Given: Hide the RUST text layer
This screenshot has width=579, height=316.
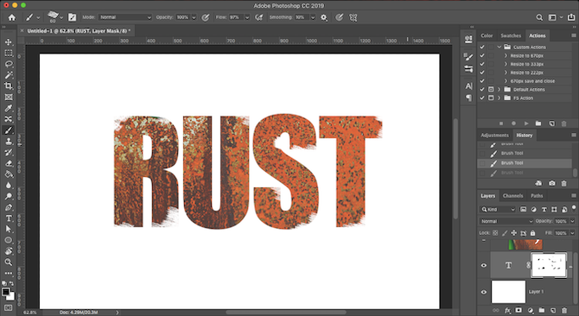Looking at the screenshot, I should click(x=484, y=265).
